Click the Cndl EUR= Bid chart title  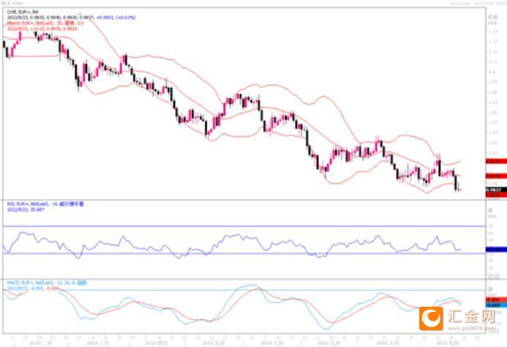(x=23, y=12)
